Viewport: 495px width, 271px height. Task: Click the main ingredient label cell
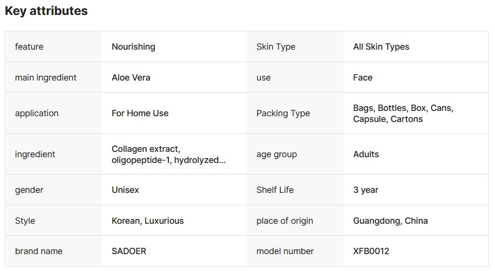click(x=46, y=78)
